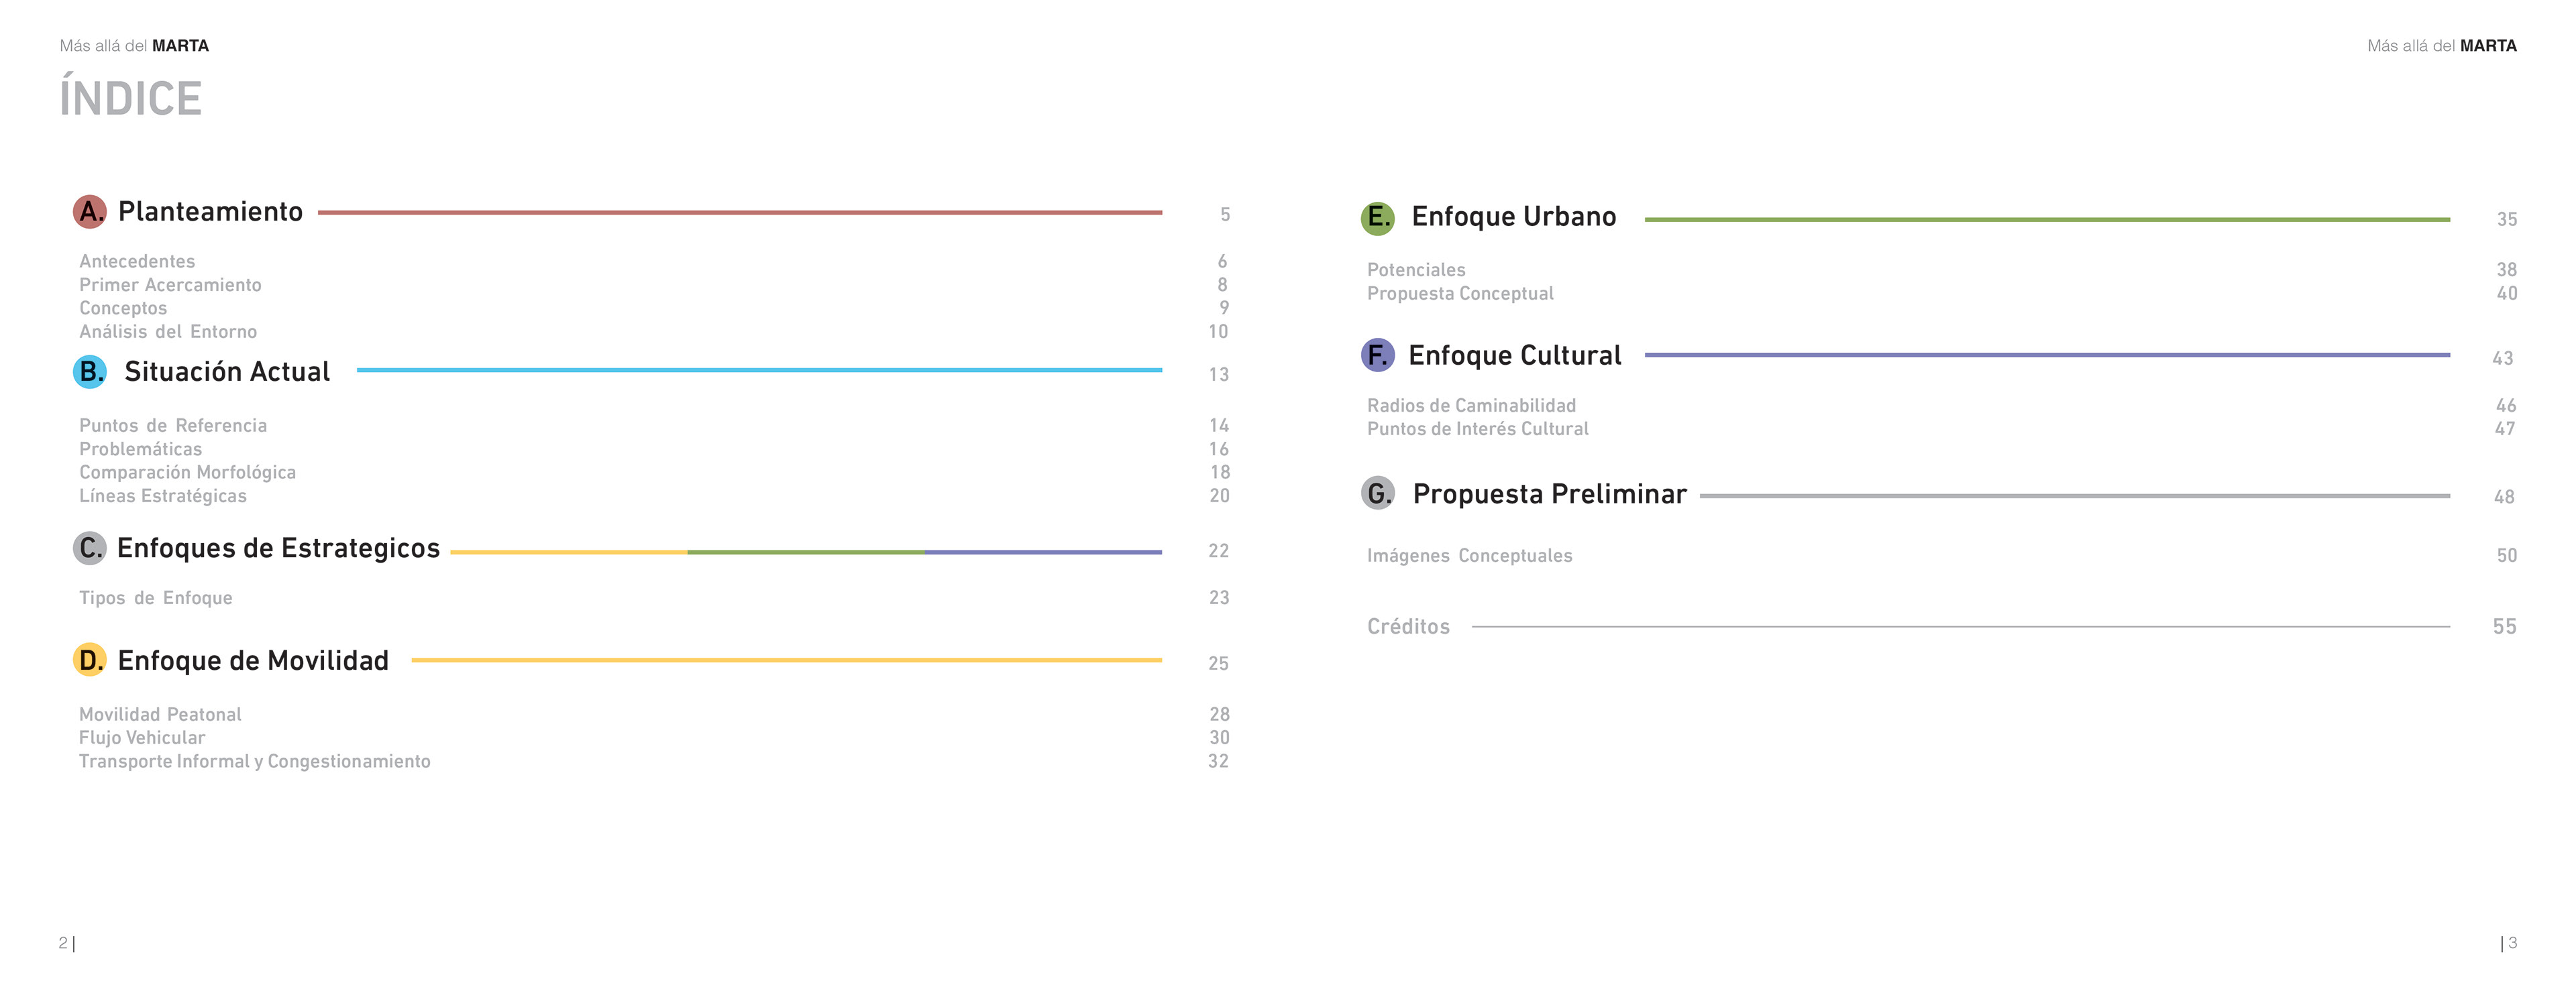Click the ÍNDICE page title
The width and height of the screenshot is (2576, 995).
pyautogui.click(x=131, y=99)
